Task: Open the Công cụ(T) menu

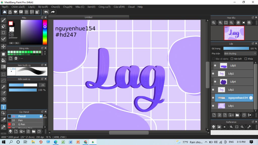Action: tap(105, 7)
